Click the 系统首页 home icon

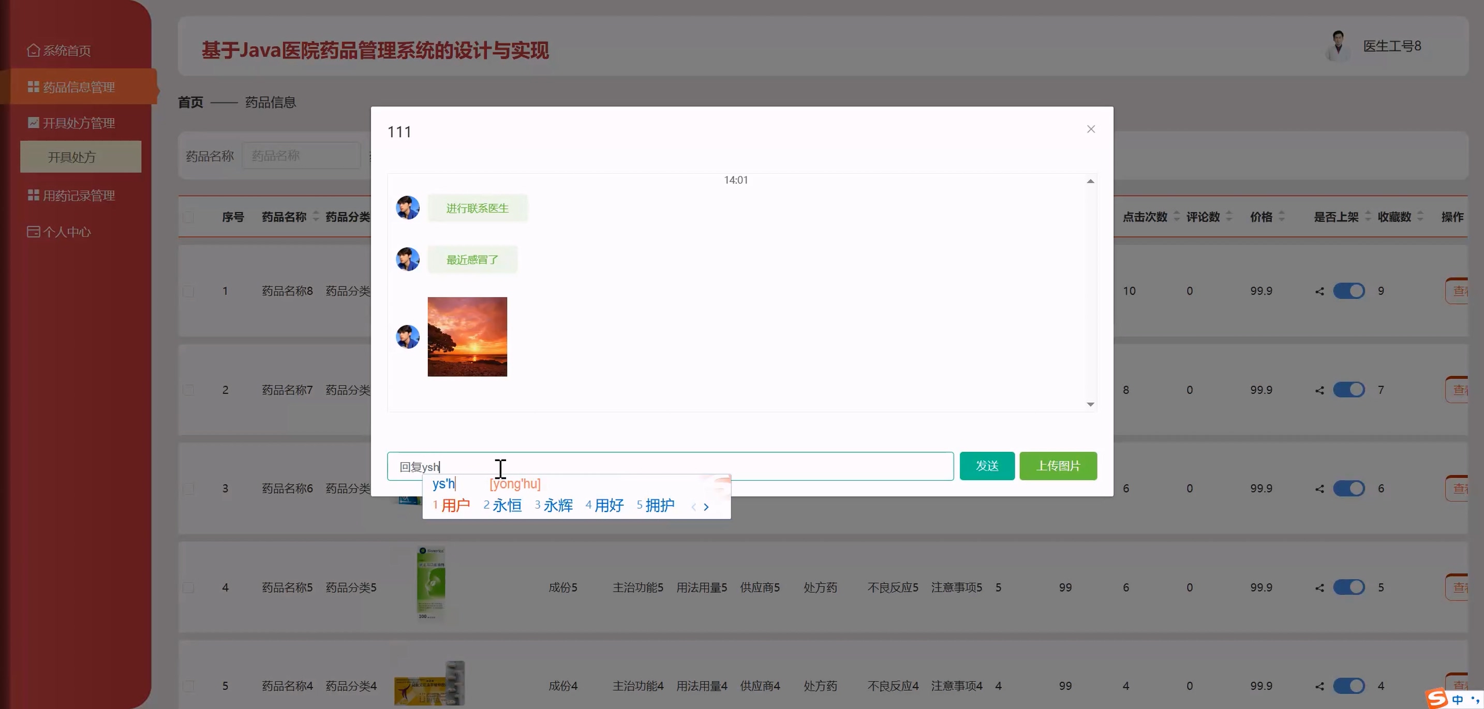pos(34,51)
